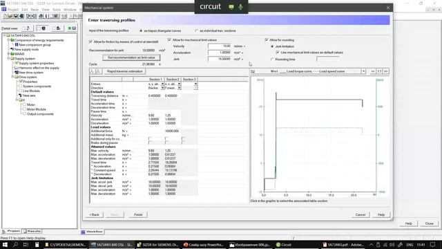Click the graph 1:1 zoom button
Screen dimensions: 442x249
(379, 71)
